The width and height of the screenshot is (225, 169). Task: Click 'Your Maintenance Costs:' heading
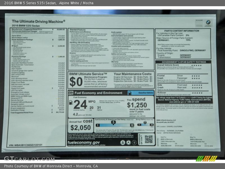pos(133,74)
